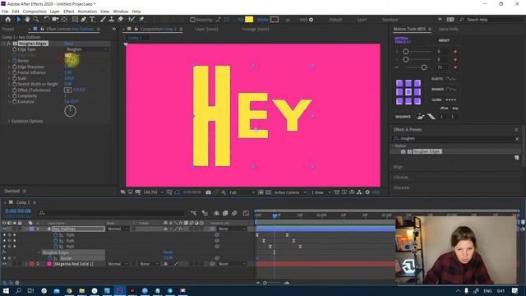This screenshot has height=296, width=526.
Task: Toggle the Complexity stopwatch
Action: [x=15, y=96]
